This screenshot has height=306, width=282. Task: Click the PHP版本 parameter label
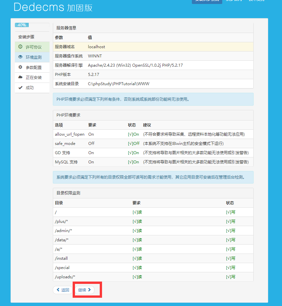[x=63, y=75]
